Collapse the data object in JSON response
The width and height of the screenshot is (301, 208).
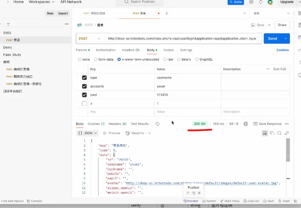point(114,155)
